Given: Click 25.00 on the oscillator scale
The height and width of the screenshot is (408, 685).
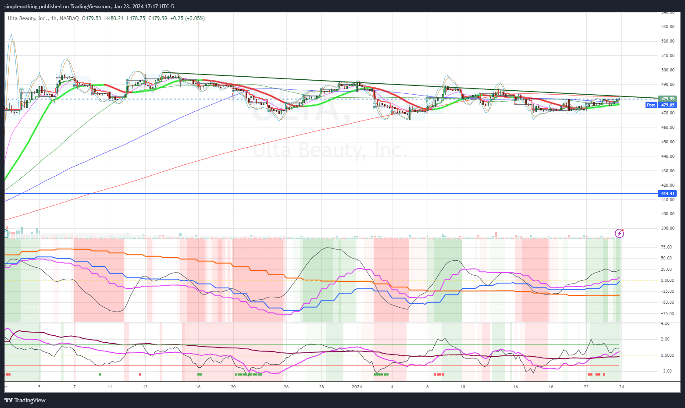Looking at the screenshot, I should [x=667, y=269].
